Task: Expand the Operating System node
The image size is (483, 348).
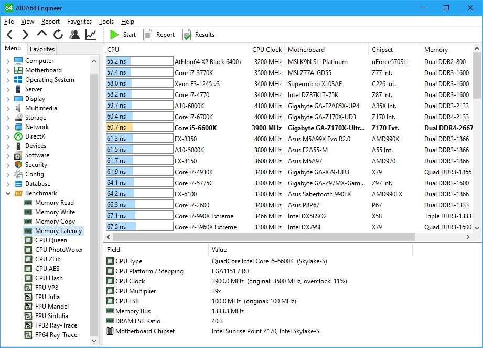Action: (8, 80)
